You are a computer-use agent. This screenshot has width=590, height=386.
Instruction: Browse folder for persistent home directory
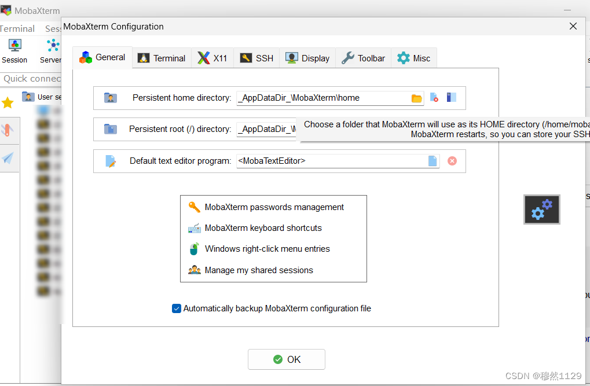click(x=416, y=98)
